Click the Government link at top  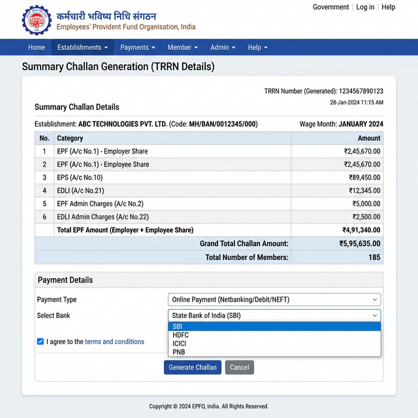[330, 7]
